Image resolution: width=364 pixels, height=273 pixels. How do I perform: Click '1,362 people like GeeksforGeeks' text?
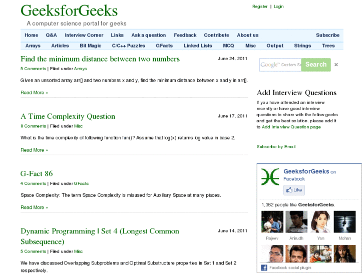click(298, 205)
